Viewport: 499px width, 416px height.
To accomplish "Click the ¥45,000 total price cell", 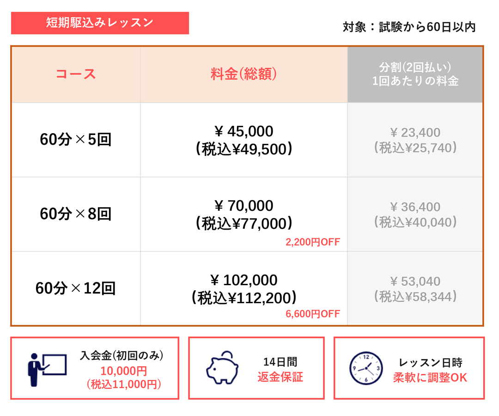I will [244, 140].
